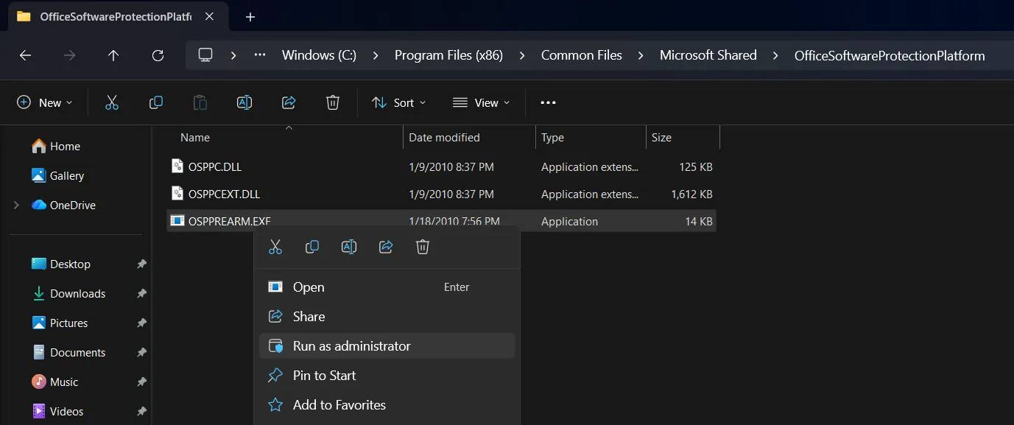Viewport: 1014px width, 425px height.
Task: Select the OSPPCEXT.DLL file
Action: pos(441,194)
